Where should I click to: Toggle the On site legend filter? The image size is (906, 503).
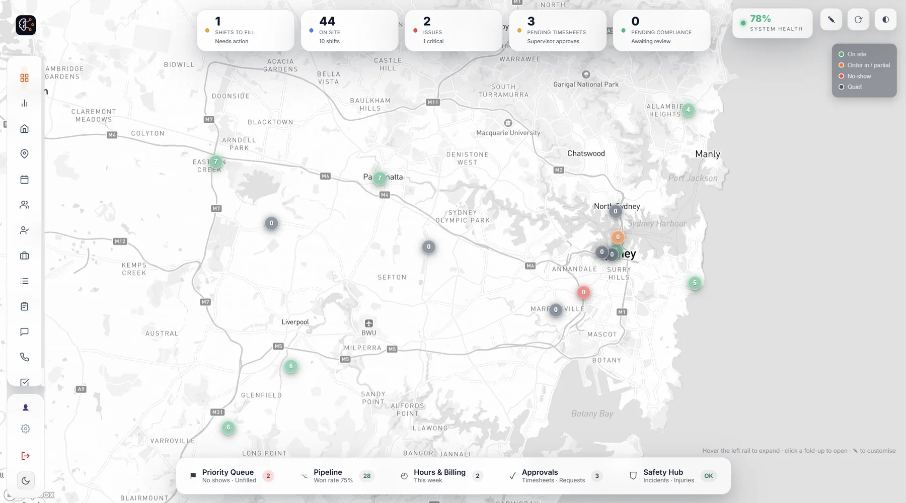pos(853,54)
